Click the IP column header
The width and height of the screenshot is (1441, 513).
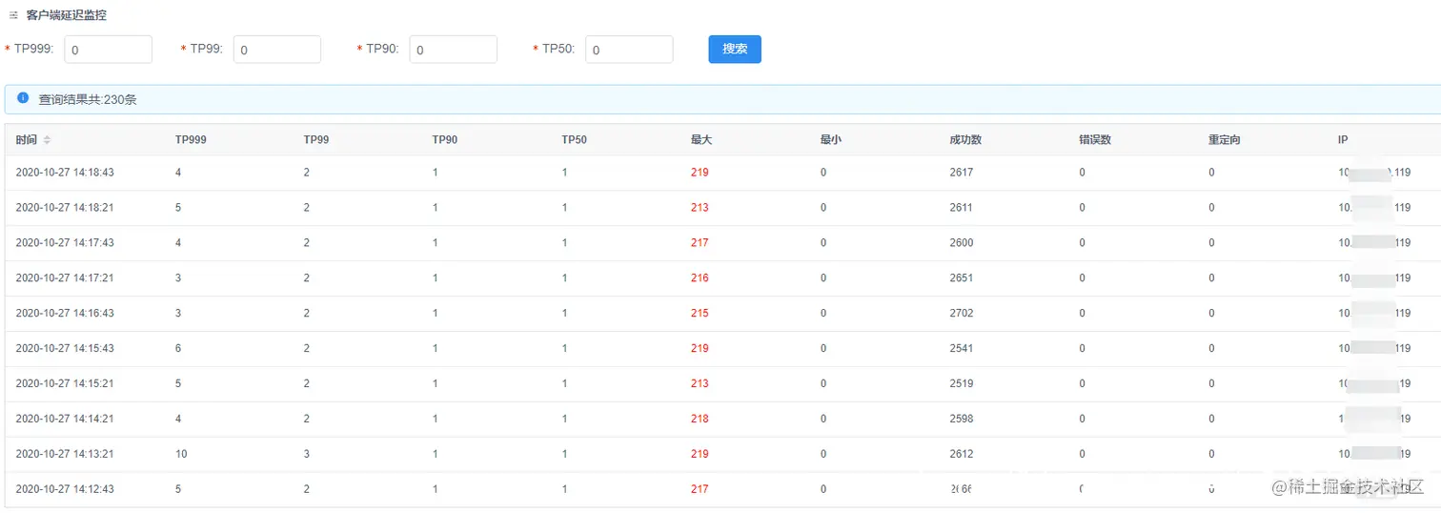[1343, 140]
